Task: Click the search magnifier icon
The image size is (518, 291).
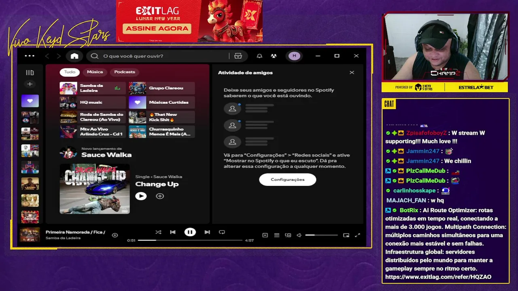Action: (x=95, y=56)
